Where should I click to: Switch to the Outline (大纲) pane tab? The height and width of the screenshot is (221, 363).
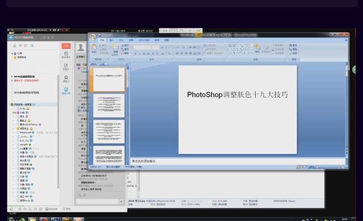[102, 64]
